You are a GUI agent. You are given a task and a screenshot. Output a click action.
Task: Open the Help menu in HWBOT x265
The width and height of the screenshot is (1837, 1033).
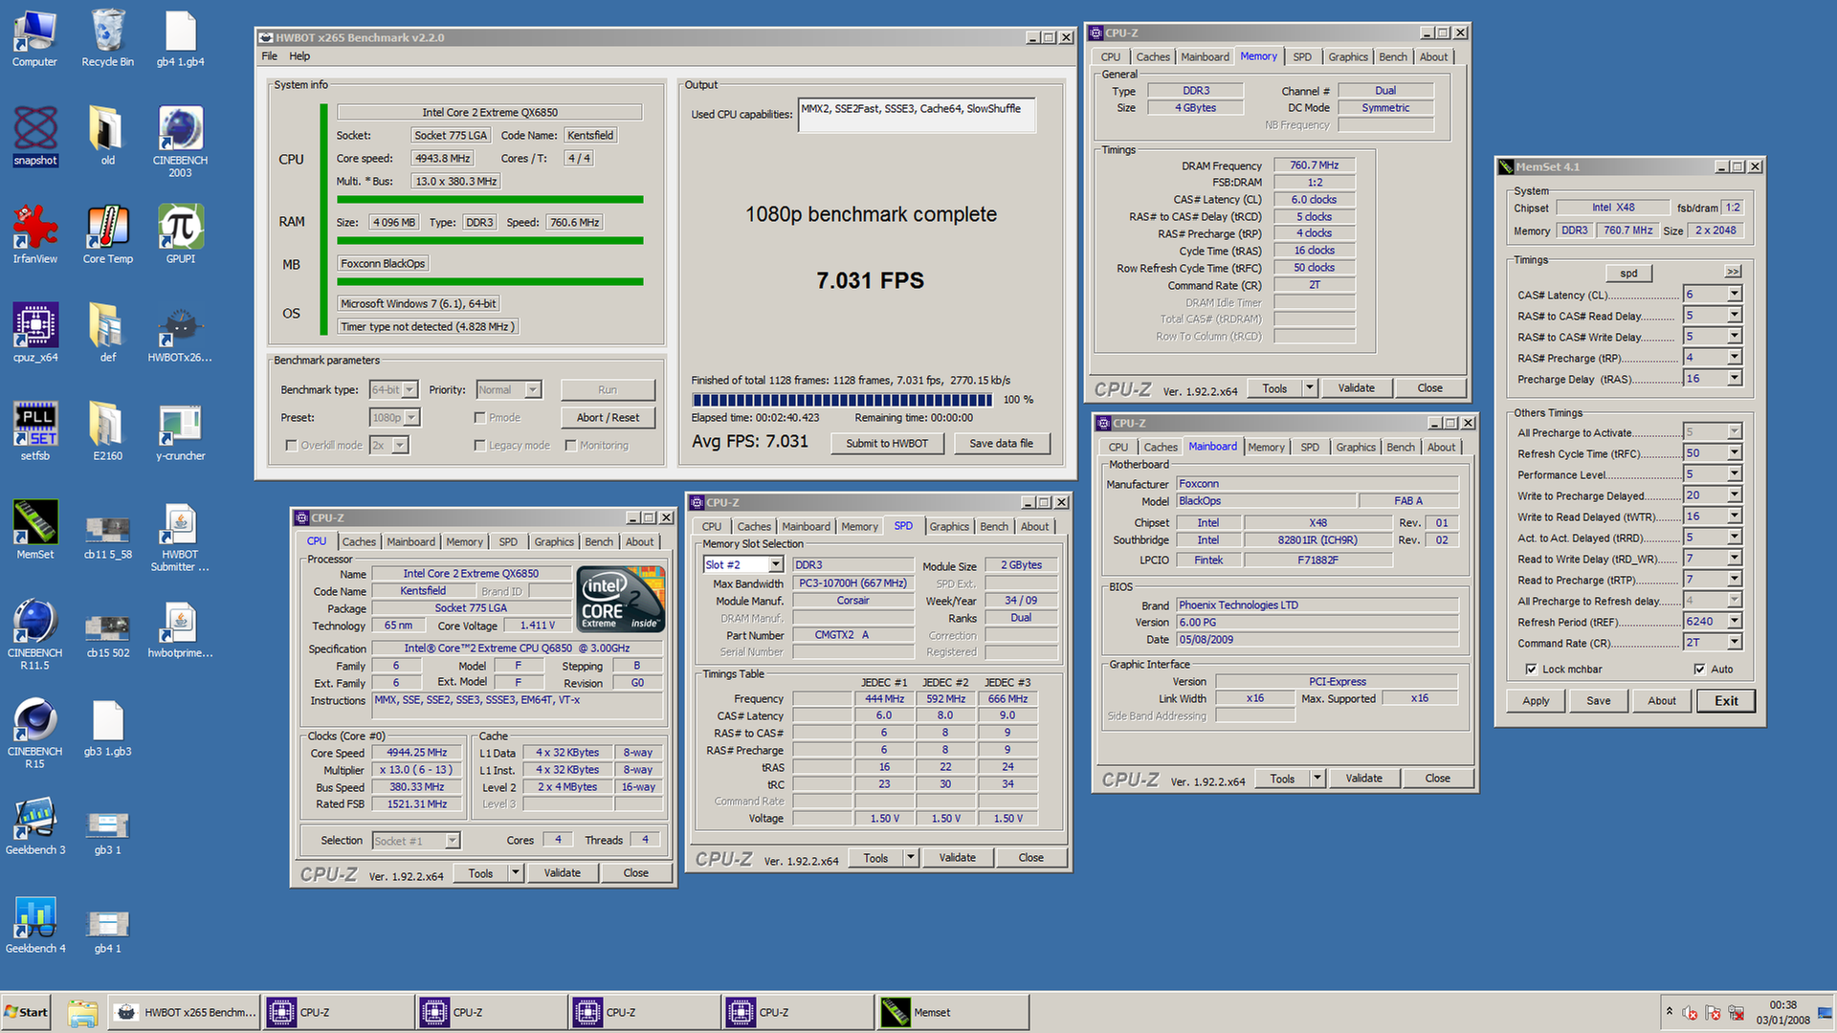pos(299,56)
